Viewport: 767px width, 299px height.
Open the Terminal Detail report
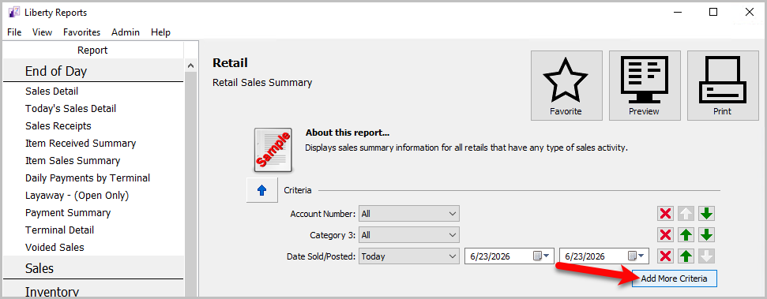tap(60, 230)
